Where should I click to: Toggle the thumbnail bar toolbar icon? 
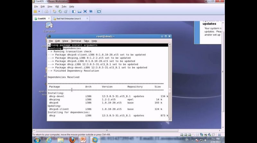point(79,12)
